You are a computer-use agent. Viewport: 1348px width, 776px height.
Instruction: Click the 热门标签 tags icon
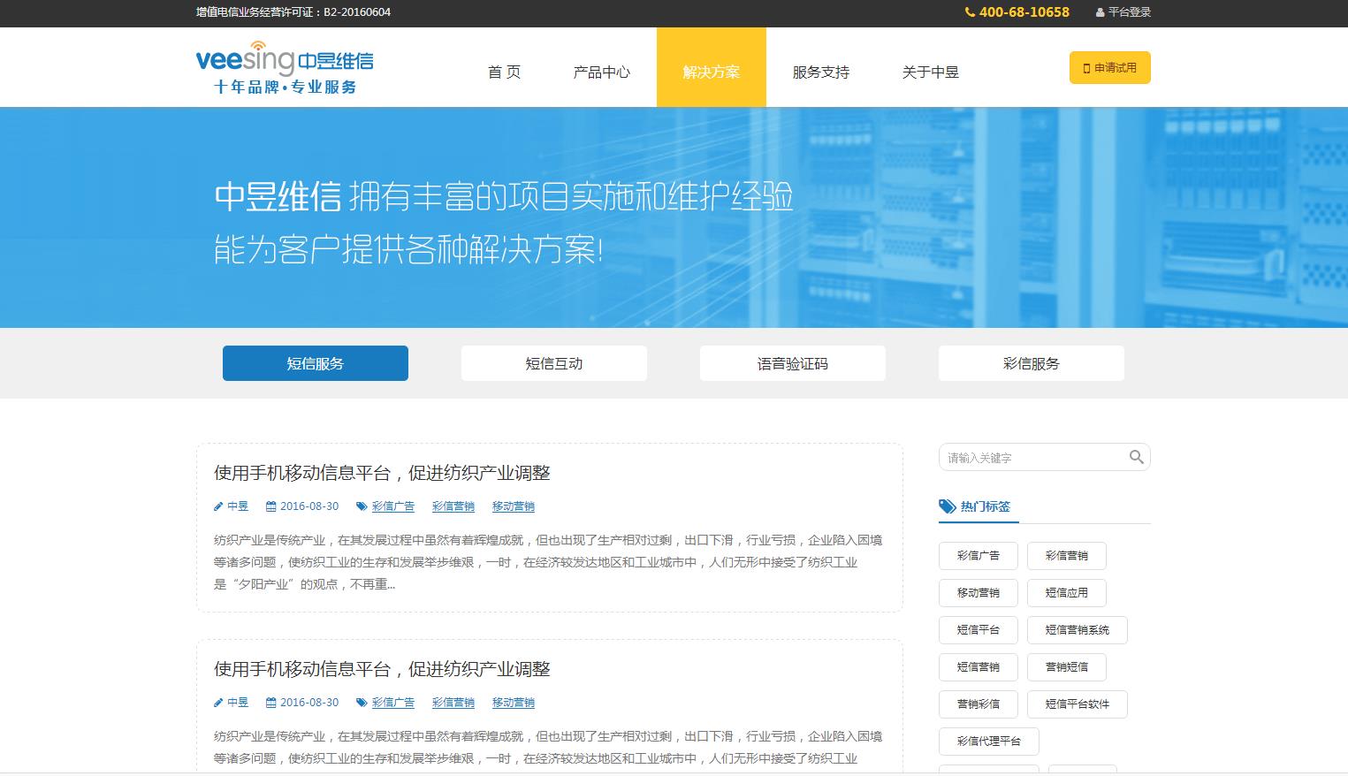click(947, 506)
